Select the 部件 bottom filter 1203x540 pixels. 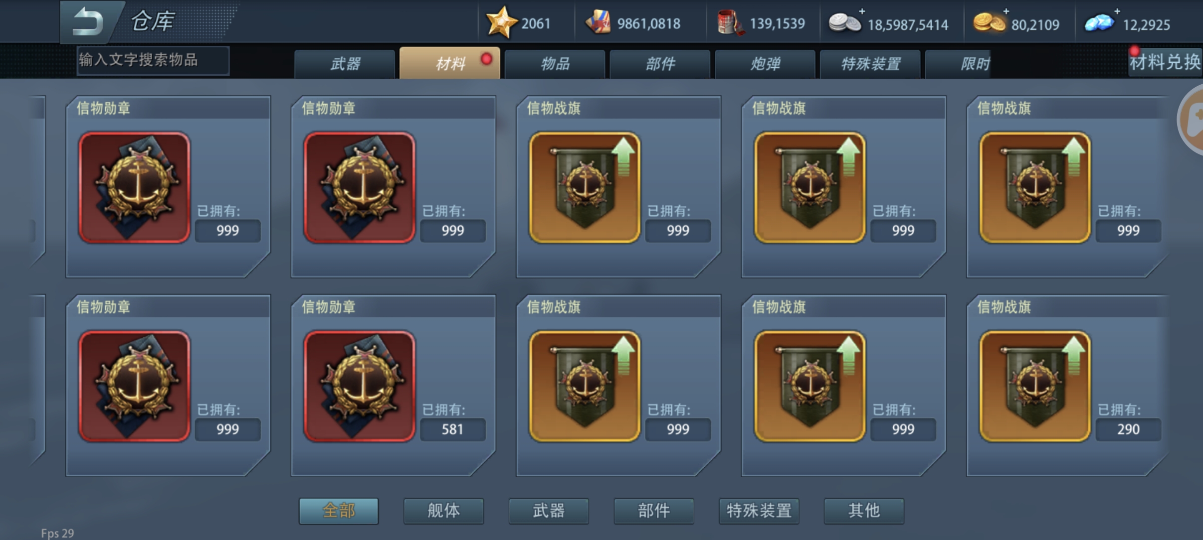[x=654, y=511]
